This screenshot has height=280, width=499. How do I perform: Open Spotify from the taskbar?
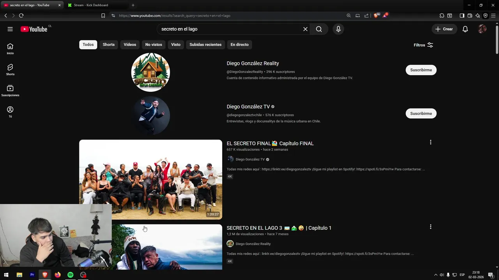point(70,275)
